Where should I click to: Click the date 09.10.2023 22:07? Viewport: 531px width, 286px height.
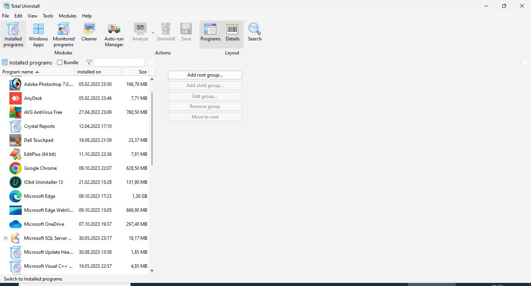coord(95,168)
